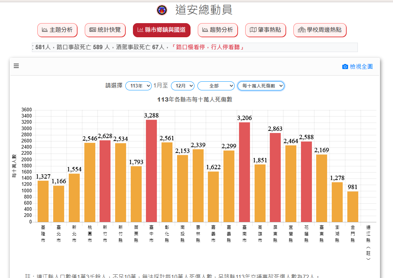Open the 每十萬人死傷數 metric dropdown
Screen dimensions: 393x278
pos(261,86)
